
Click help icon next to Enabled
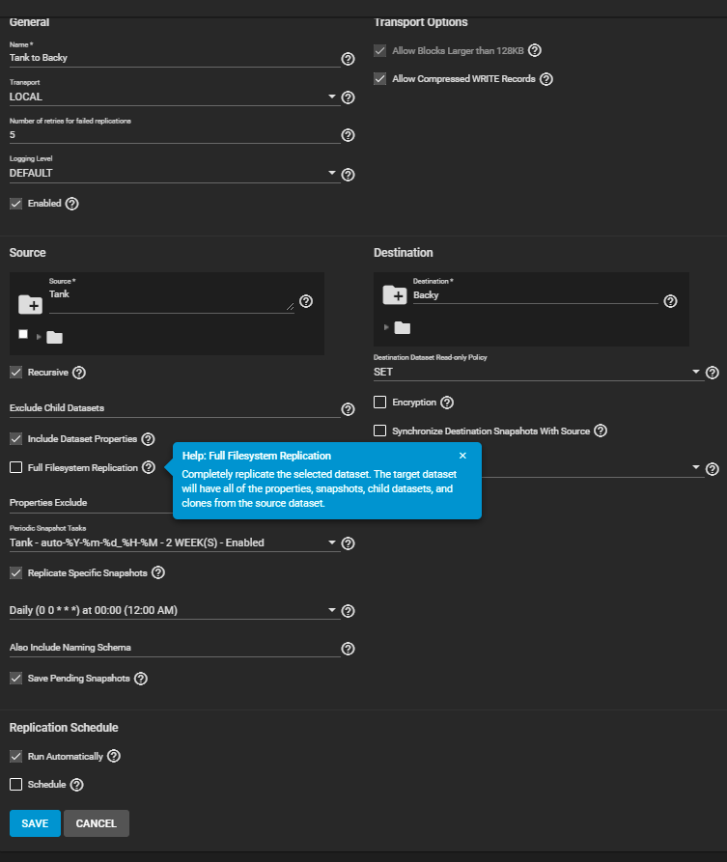click(71, 204)
